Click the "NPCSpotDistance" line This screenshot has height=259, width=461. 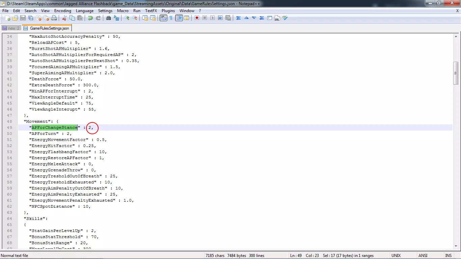(x=60, y=206)
